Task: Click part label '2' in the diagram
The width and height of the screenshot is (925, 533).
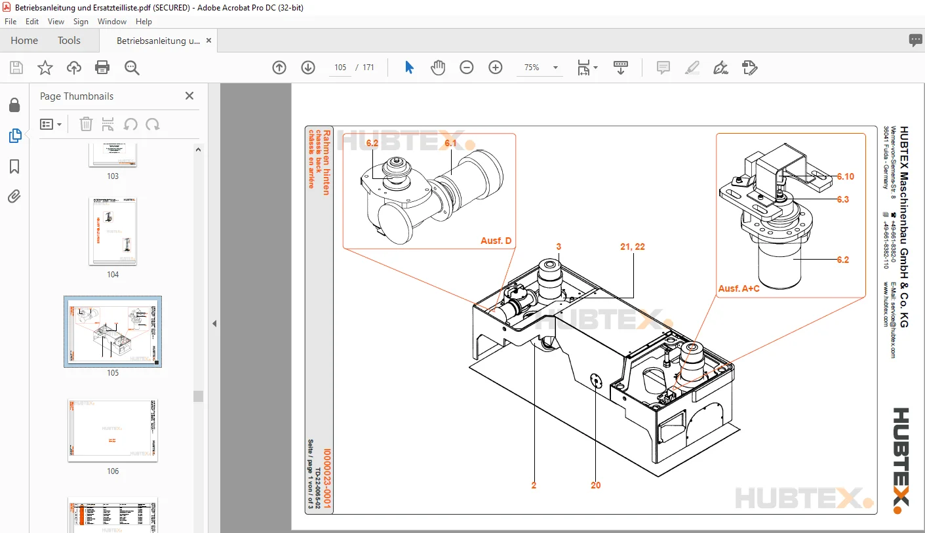Action: [534, 485]
